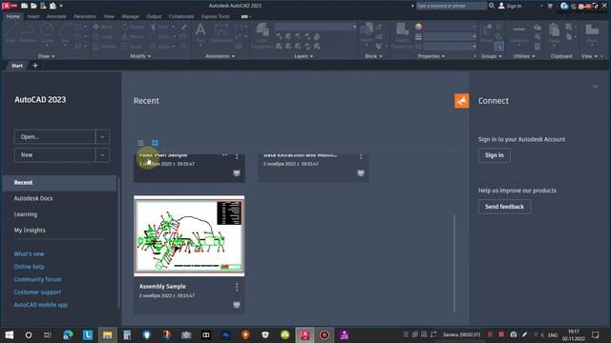Select the Dimension annotation tool
The width and height of the screenshot is (611, 343).
[221, 32]
